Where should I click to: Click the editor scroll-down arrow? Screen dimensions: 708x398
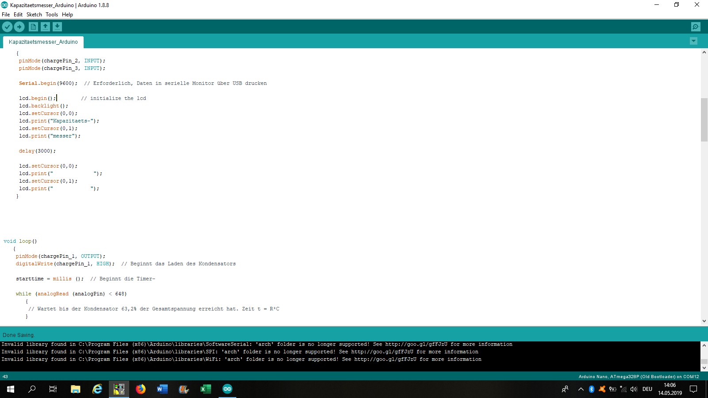(704, 321)
